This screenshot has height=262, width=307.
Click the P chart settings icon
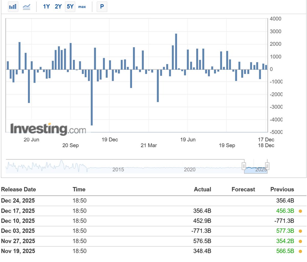pyautogui.click(x=102, y=7)
